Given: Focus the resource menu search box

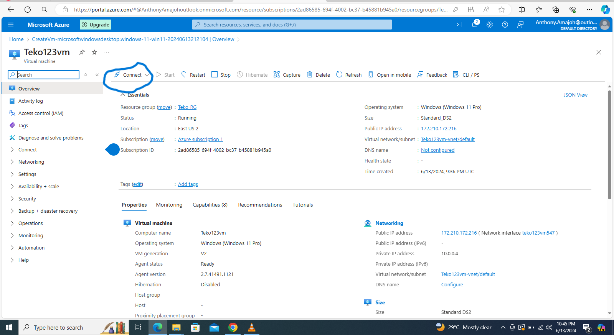Looking at the screenshot, I should coord(44,75).
